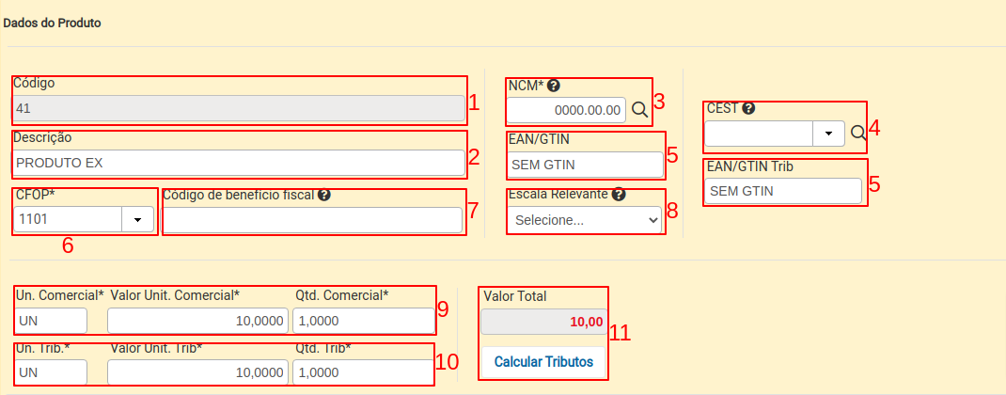This screenshot has height=395, width=1006.
Task: Select the Qtd. Comercial field
Action: (x=363, y=321)
